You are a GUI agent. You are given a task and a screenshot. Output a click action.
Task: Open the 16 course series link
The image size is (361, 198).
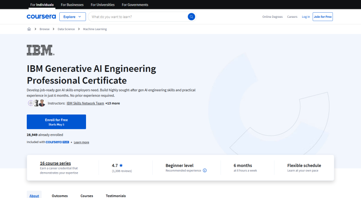(55, 163)
